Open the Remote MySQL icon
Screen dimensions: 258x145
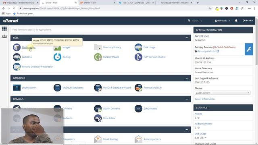click(x=138, y=88)
